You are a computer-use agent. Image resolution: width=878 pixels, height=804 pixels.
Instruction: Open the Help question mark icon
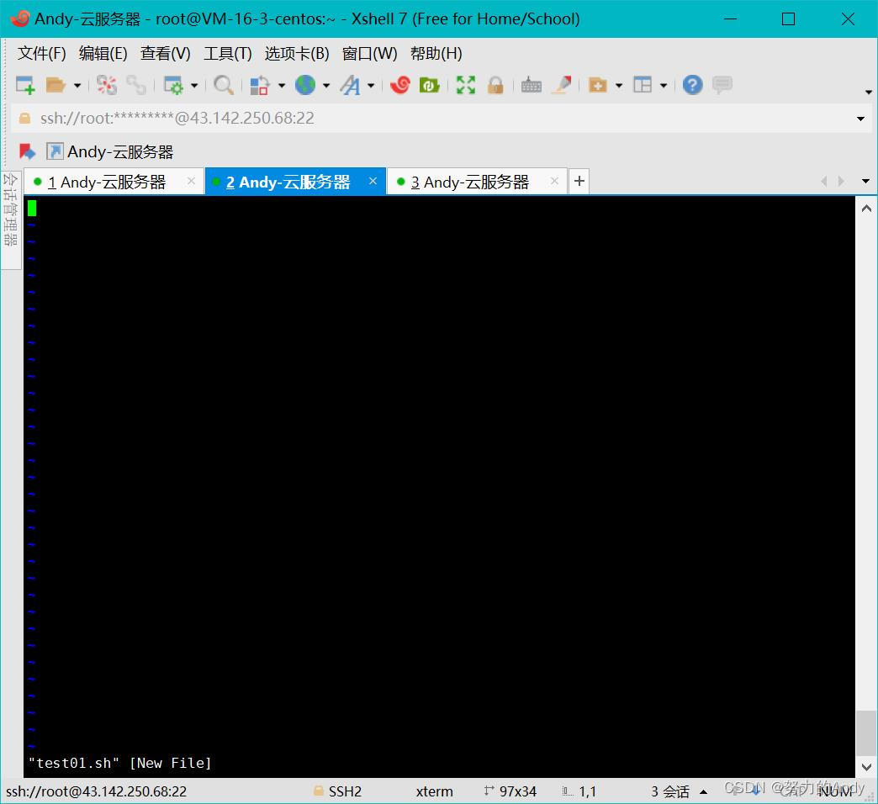[691, 84]
